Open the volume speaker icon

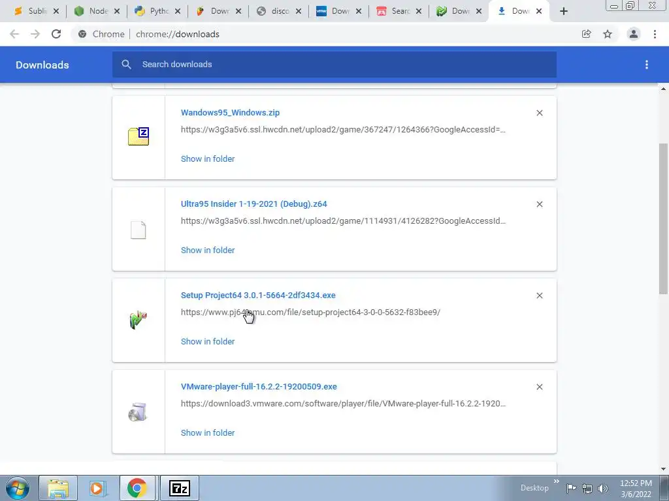click(603, 489)
